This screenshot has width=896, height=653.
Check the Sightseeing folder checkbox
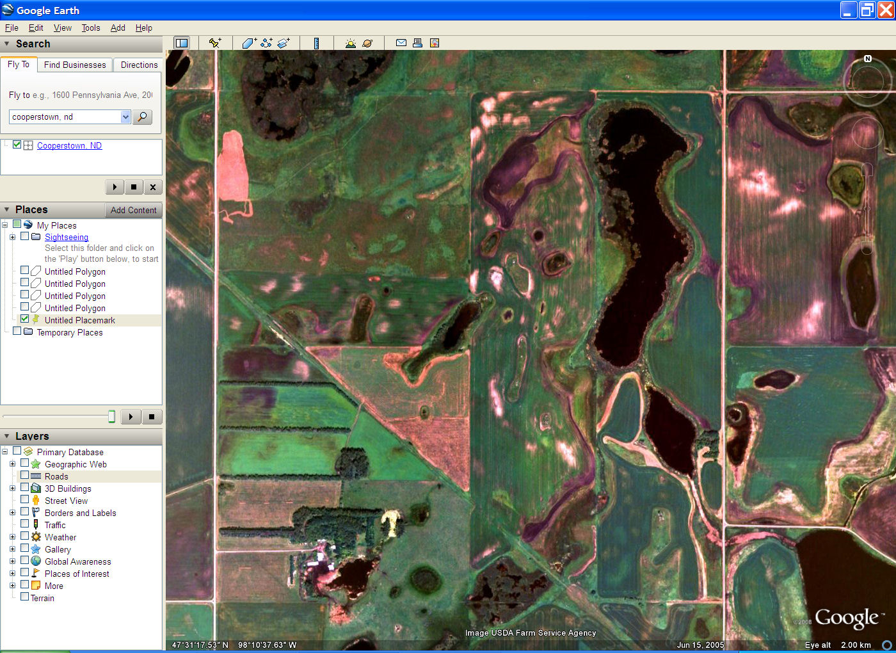click(x=24, y=236)
